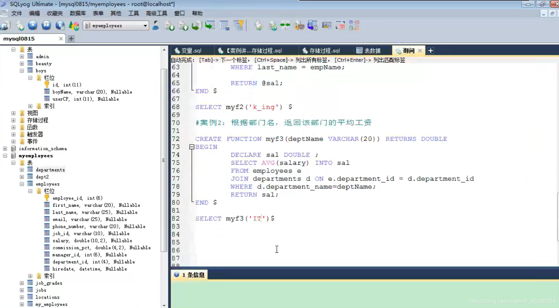Switch to the 表数据 tab

coord(372,51)
